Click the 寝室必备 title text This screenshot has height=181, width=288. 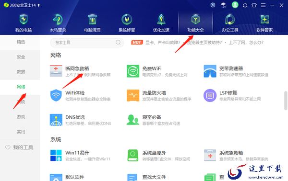pyautogui.click(x=152, y=117)
